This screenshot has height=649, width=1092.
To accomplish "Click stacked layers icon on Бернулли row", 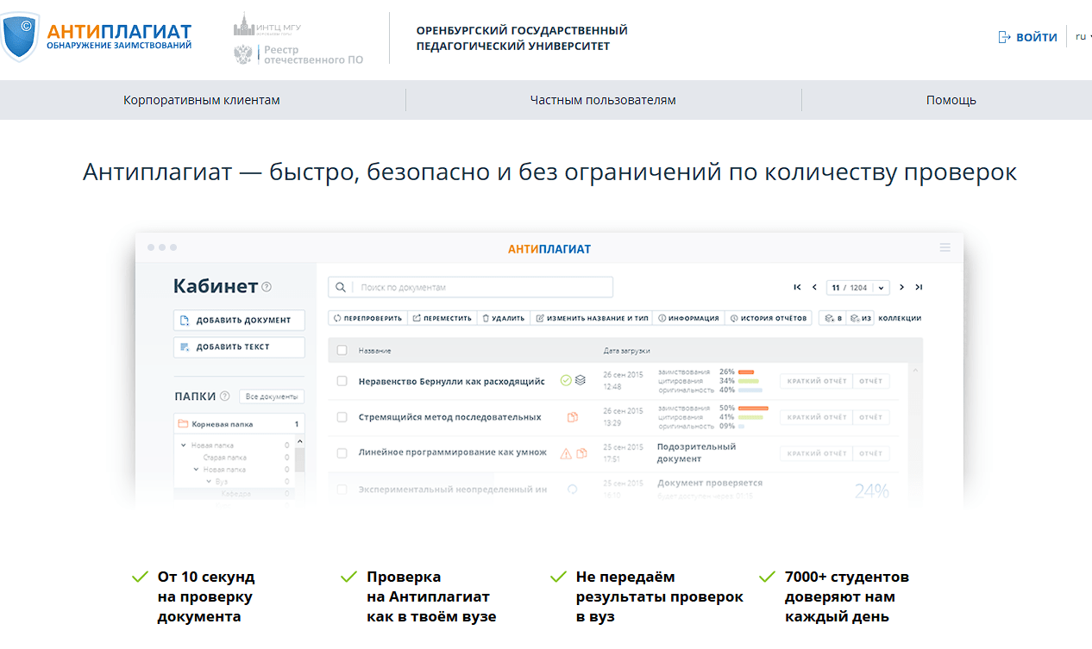I will [x=581, y=380].
